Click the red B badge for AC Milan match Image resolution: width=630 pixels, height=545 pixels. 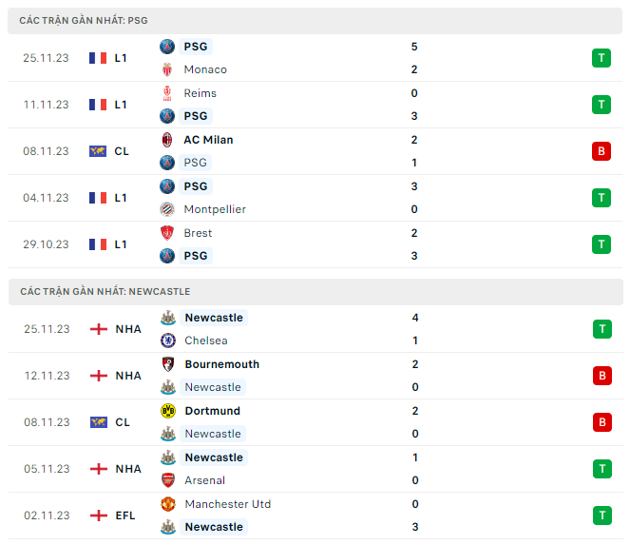click(x=601, y=151)
